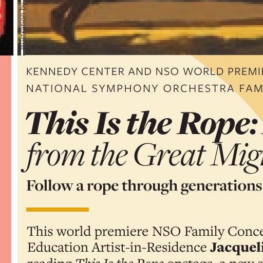Select the 'NATIONAL SYMPHONY ORCHESTRA' text line
This screenshot has width=263, height=263.
(x=145, y=88)
